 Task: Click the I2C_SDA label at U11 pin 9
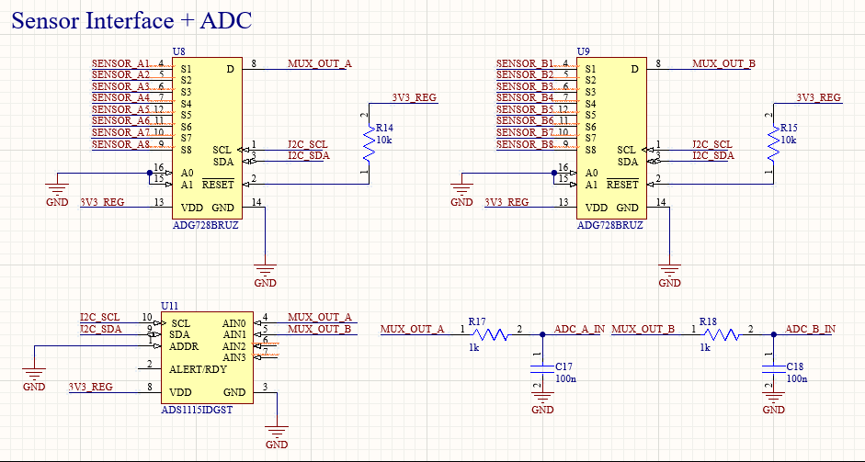[x=101, y=329]
